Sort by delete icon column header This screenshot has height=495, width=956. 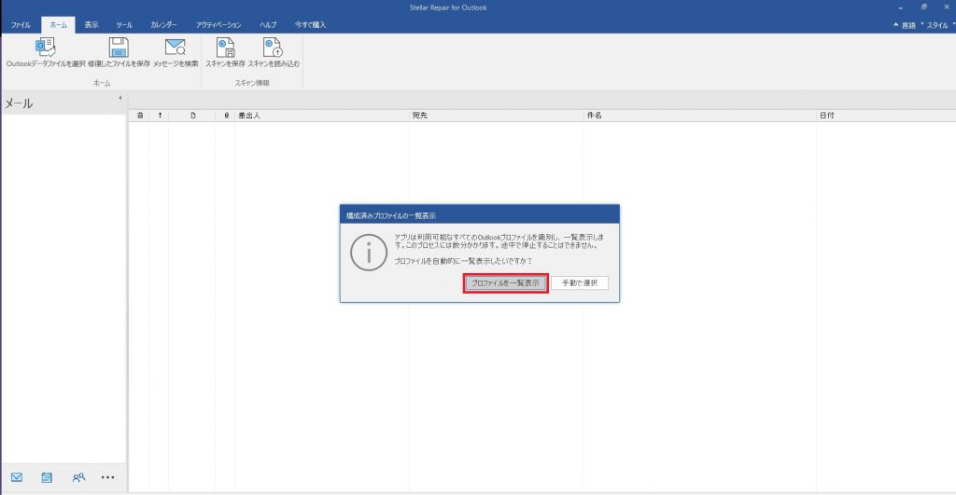click(x=140, y=115)
